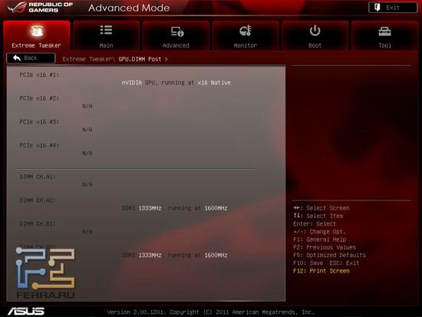Click the GPU.DIMM Post breadcrumb
The height and width of the screenshot is (317, 422).
point(140,59)
